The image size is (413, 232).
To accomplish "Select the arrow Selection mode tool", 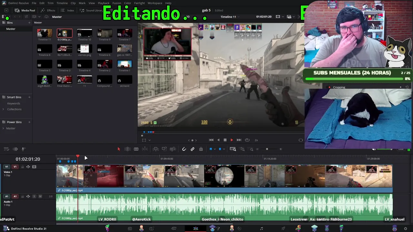I will click(x=119, y=149).
